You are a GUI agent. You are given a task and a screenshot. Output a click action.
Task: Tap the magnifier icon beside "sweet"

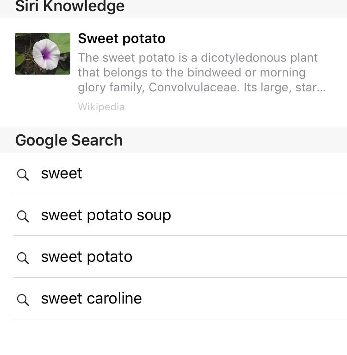[23, 174]
